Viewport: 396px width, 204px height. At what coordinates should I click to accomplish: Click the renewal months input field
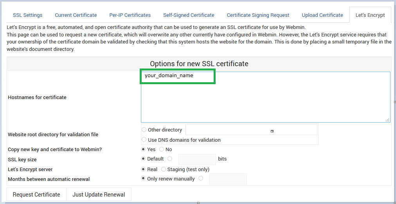(228, 179)
